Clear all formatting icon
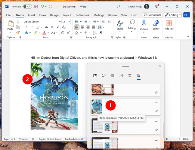 point(64,27)
